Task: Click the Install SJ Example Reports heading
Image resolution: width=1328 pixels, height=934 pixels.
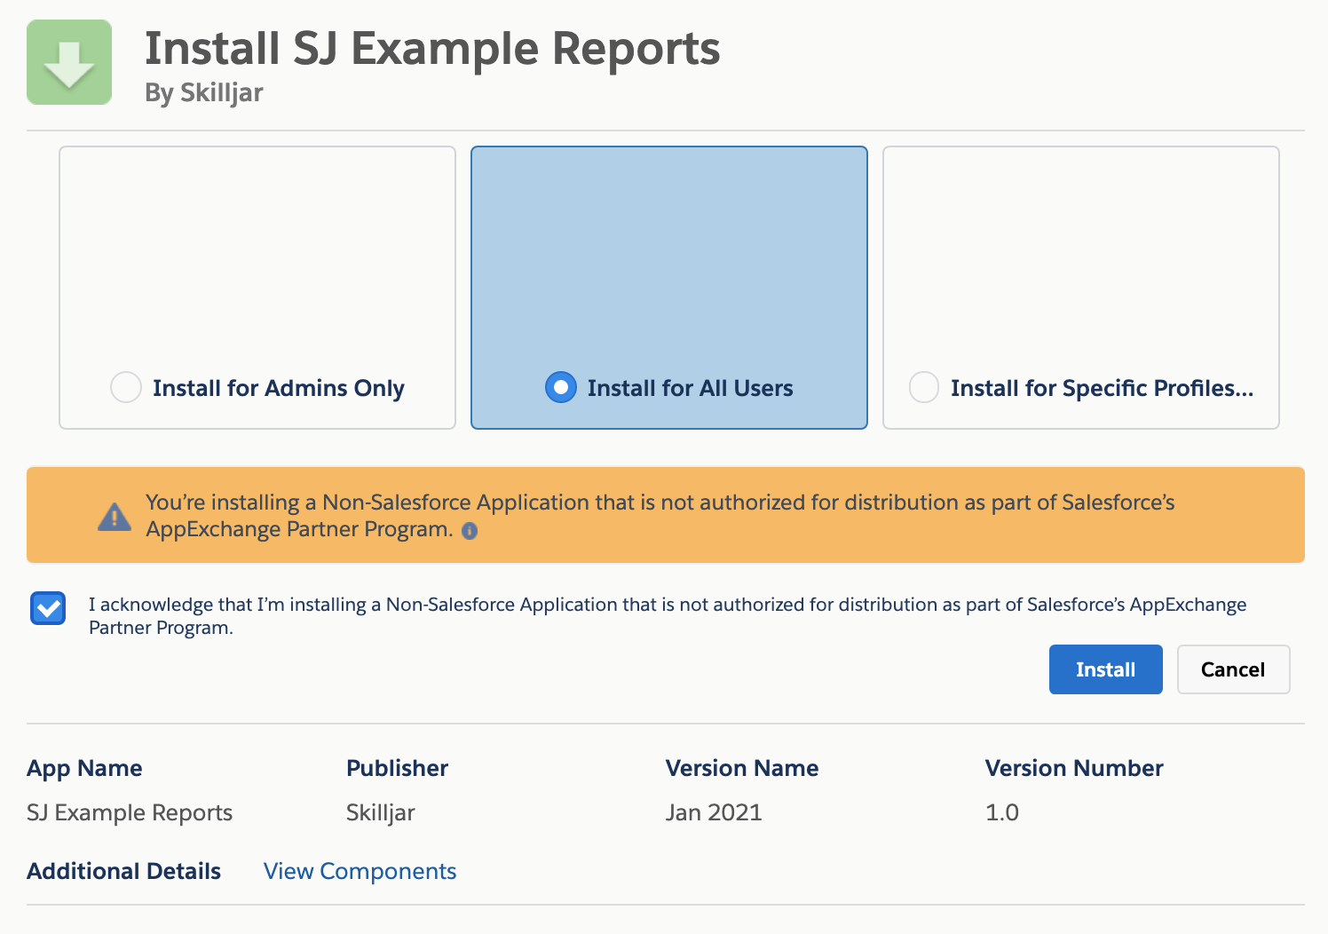Action: [x=431, y=48]
